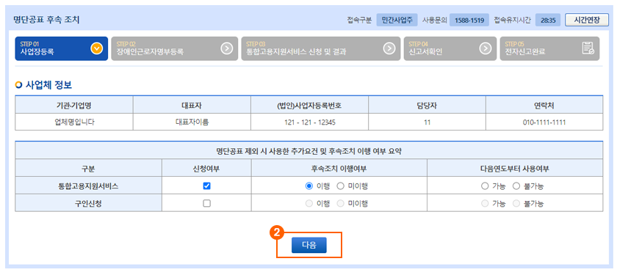Click the 민간사업주 access type badge
Viewport: 617px width, 275px height.
click(397, 20)
